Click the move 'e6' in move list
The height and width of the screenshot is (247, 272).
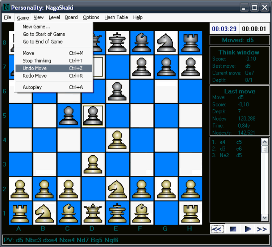239,149
